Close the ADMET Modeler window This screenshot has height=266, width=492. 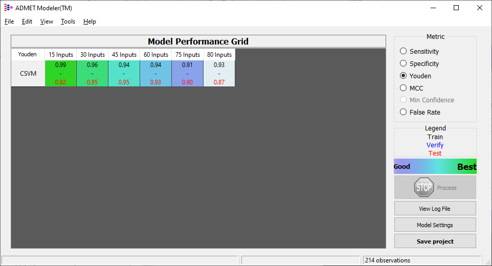coord(479,8)
